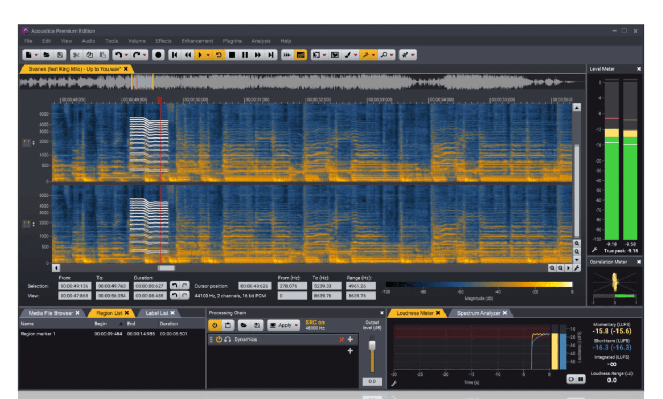Undo the last action in the main toolbar
663x399 pixels.
(118, 55)
